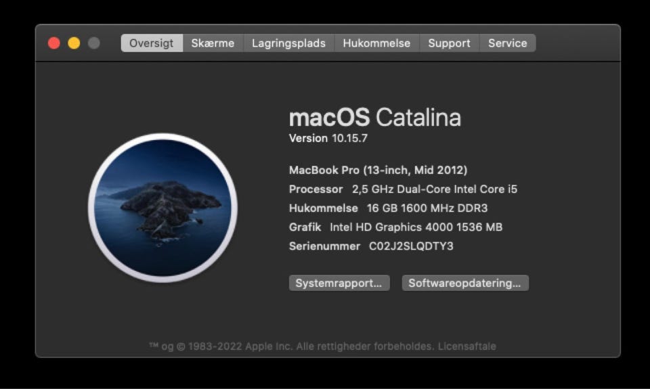The width and height of the screenshot is (650, 389).
Task: Open the Support tab
Action: point(449,43)
